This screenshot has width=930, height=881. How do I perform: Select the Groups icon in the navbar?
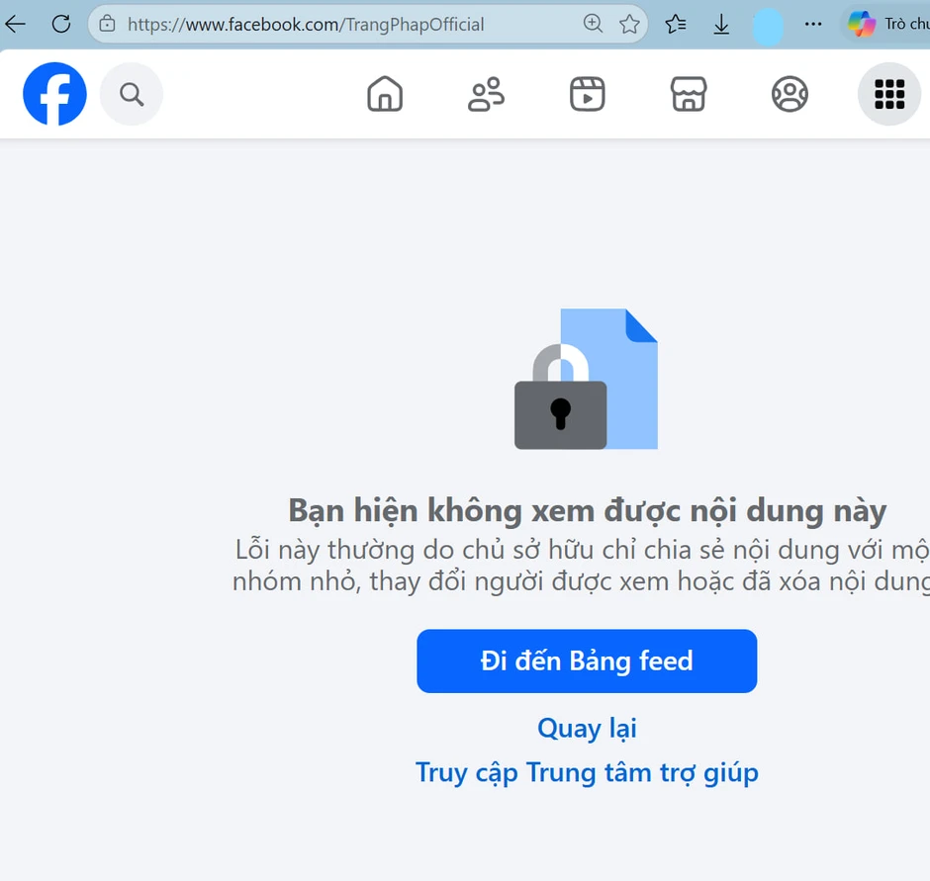coord(790,94)
